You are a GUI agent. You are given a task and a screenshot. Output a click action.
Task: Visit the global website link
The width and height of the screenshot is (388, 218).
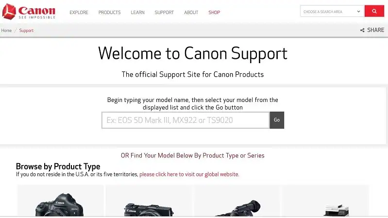pyautogui.click(x=189, y=174)
